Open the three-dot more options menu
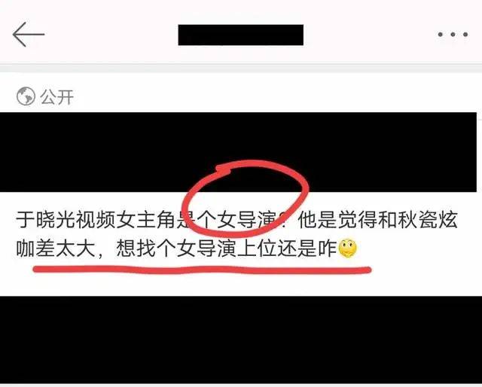 click(453, 35)
